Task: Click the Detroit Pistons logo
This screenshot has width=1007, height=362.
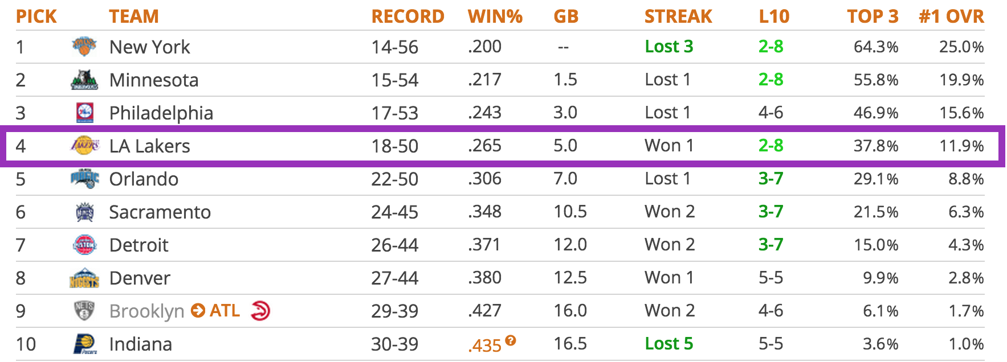Action: point(84,245)
